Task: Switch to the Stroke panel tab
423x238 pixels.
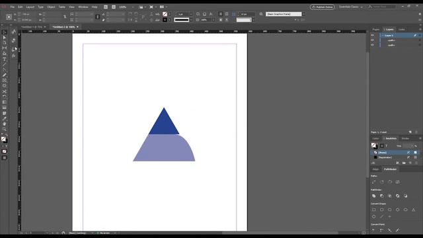Action: coord(405,138)
